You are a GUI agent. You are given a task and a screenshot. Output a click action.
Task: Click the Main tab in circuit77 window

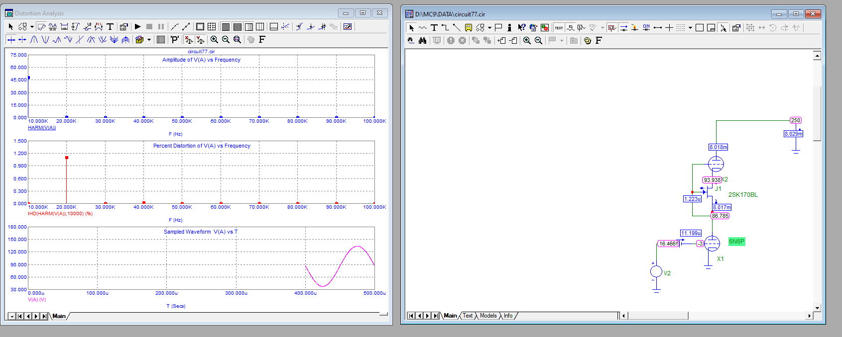tap(451, 316)
